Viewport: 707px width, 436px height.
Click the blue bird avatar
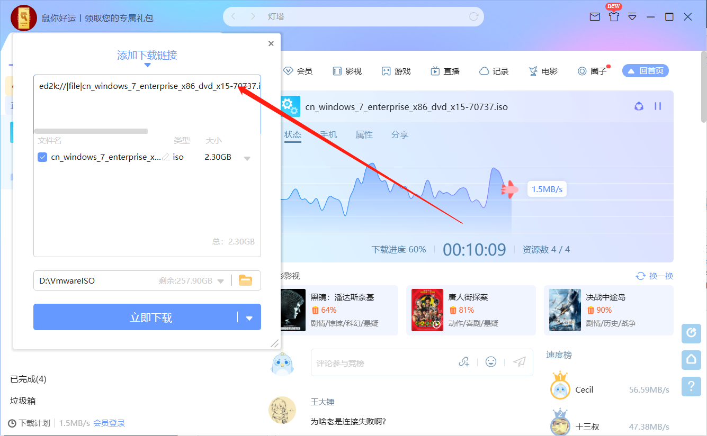point(282,364)
